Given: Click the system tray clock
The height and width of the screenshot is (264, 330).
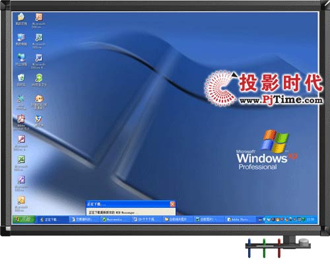Looking at the screenshot, I should [x=311, y=219].
